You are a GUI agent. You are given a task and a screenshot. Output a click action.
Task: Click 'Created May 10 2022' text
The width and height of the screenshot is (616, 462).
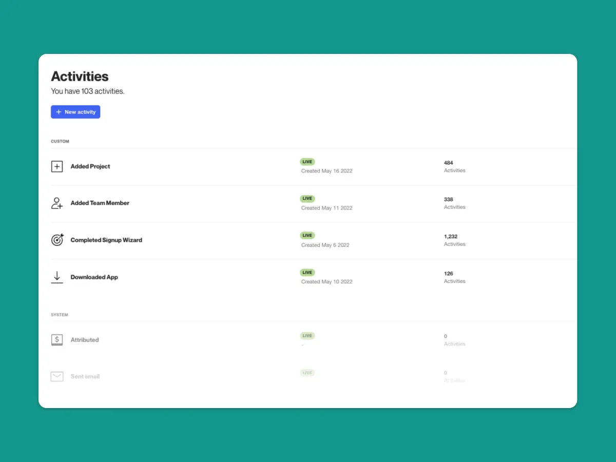[x=327, y=282]
